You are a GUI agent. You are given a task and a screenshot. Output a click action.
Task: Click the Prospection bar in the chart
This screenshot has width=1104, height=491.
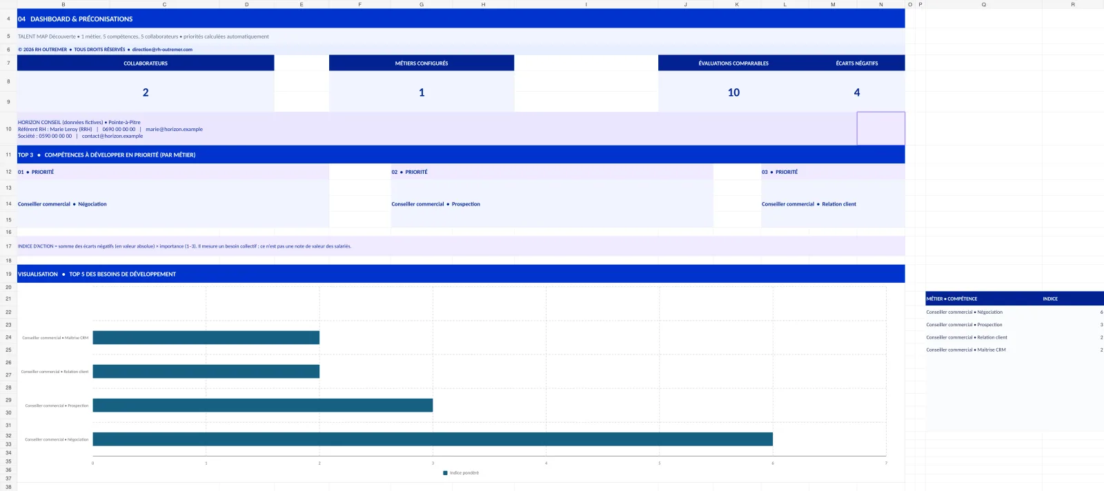point(262,405)
